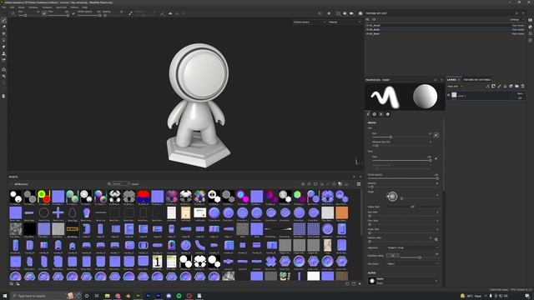Select the Smudge tool

coord(3,47)
